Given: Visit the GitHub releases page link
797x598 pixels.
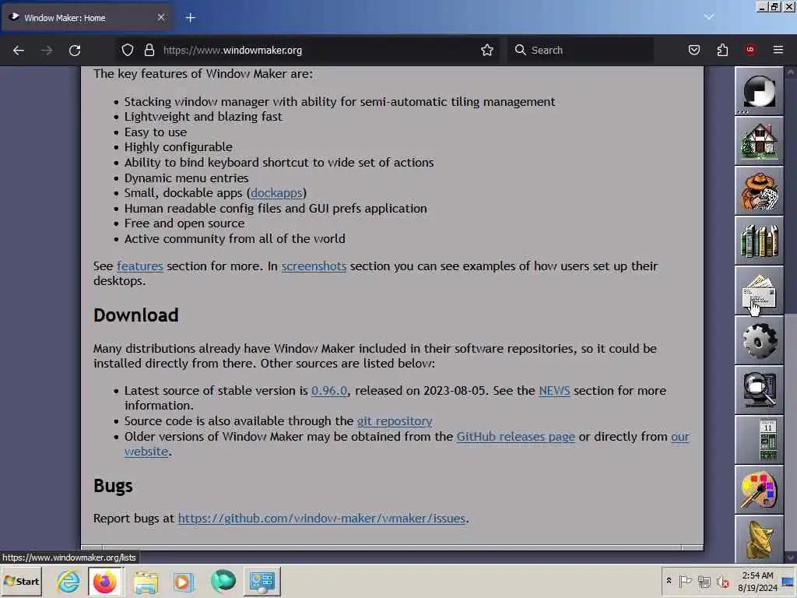Looking at the screenshot, I should [515, 436].
